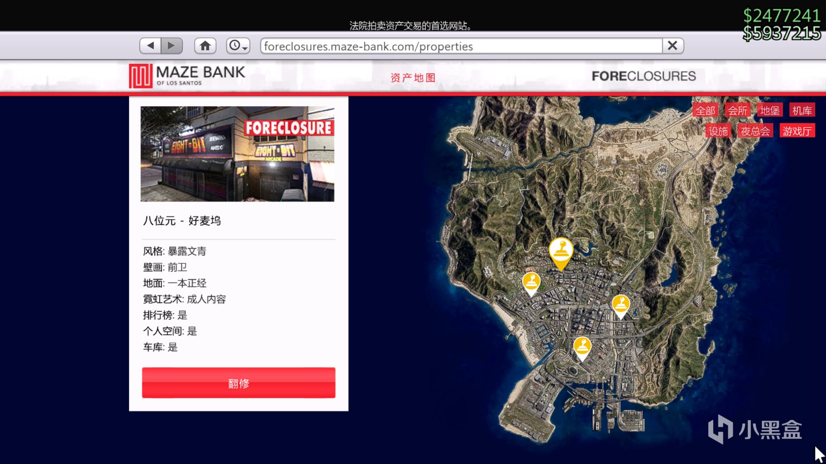Click the X button beside the address bar
This screenshot has width=826, height=464.
(x=672, y=46)
